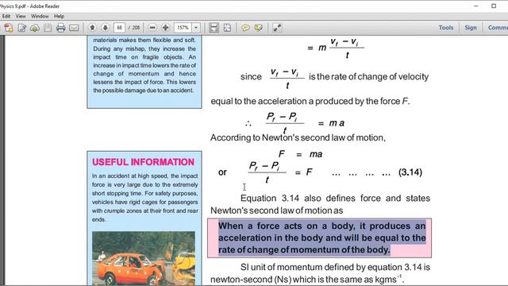The width and height of the screenshot is (508, 286).
Task: Click 'equal to the acceleration a produced' line
Action: pyautogui.click(x=310, y=102)
